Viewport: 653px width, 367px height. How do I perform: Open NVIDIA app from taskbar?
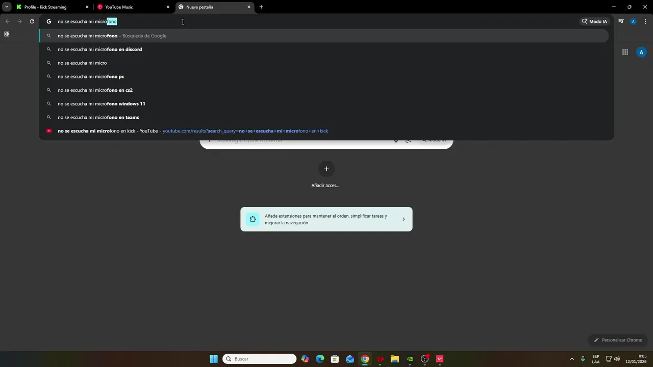pos(410,359)
